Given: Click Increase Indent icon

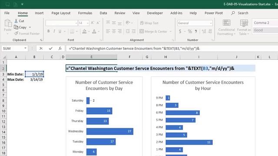Looking at the screenshot, I should pyautogui.click(x=134, y=31).
